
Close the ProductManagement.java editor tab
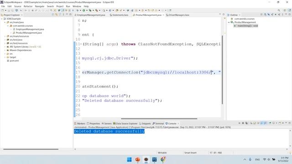163,15
